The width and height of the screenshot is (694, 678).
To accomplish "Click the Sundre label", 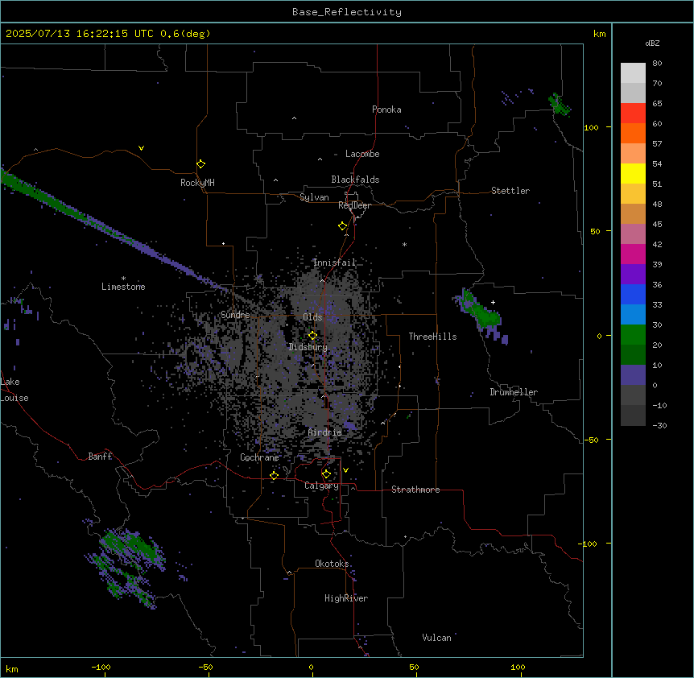I will tap(235, 315).
